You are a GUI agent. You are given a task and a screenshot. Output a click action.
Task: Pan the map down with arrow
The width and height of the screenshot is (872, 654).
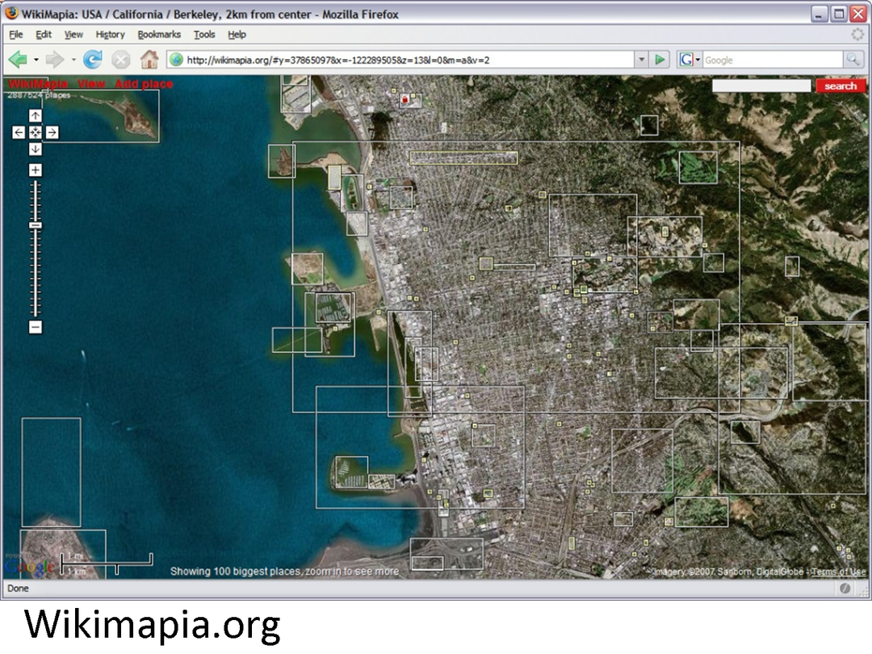coord(36,149)
